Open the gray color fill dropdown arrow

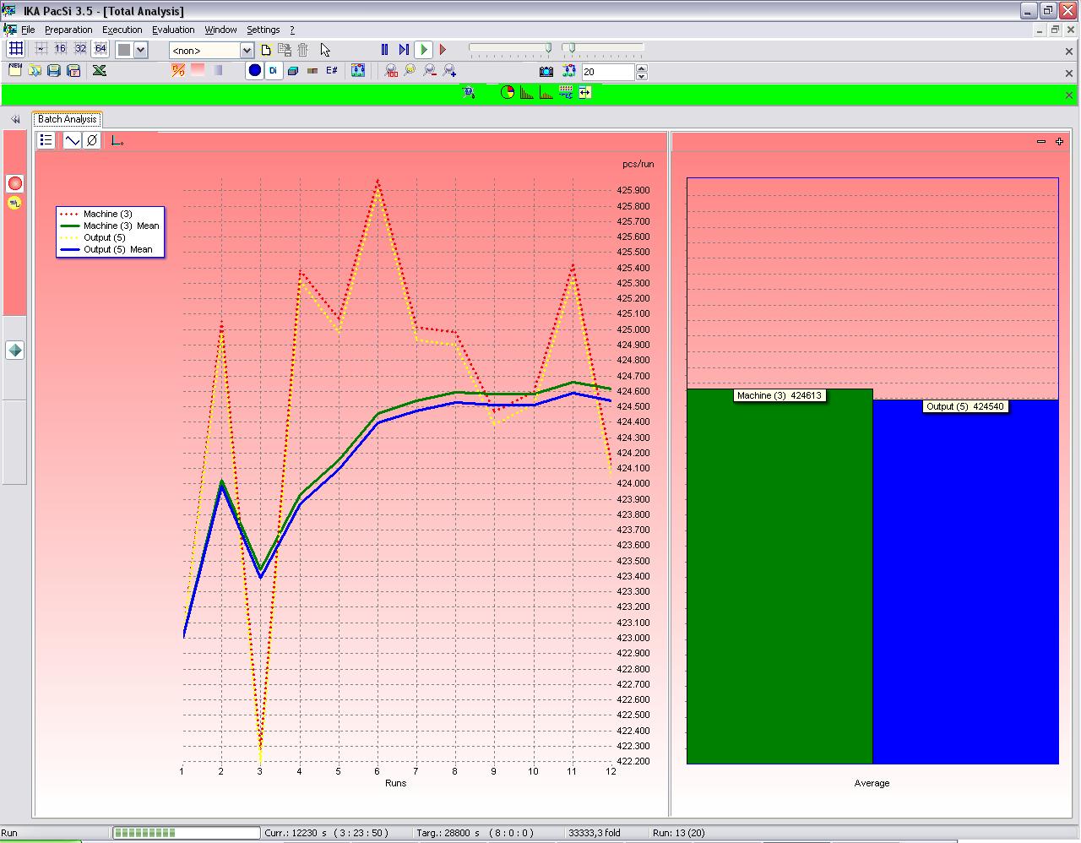pos(140,50)
